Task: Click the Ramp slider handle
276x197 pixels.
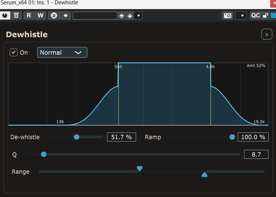Action: (232, 137)
